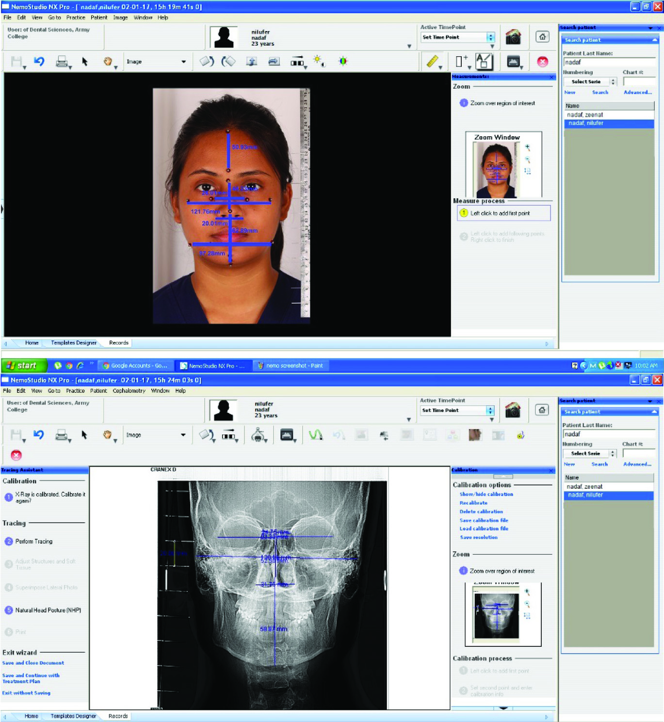This screenshot has height=722, width=664.
Task: Expand Select Serie dropdown in X-ray window
Action: click(x=613, y=453)
